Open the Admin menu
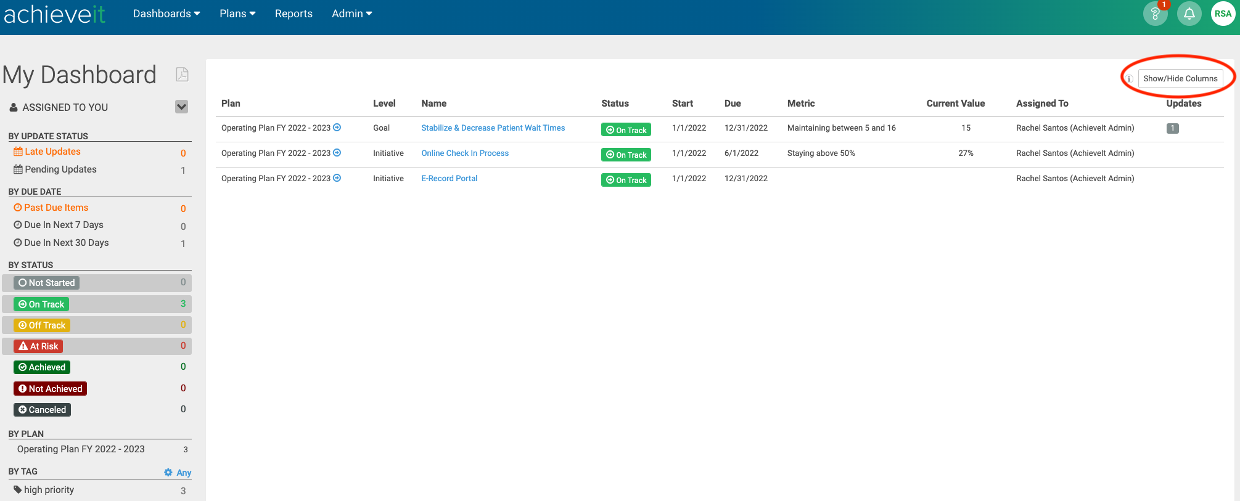 click(x=352, y=14)
